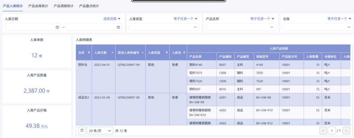Open the 产品盘点统计 tab

click(x=89, y=6)
